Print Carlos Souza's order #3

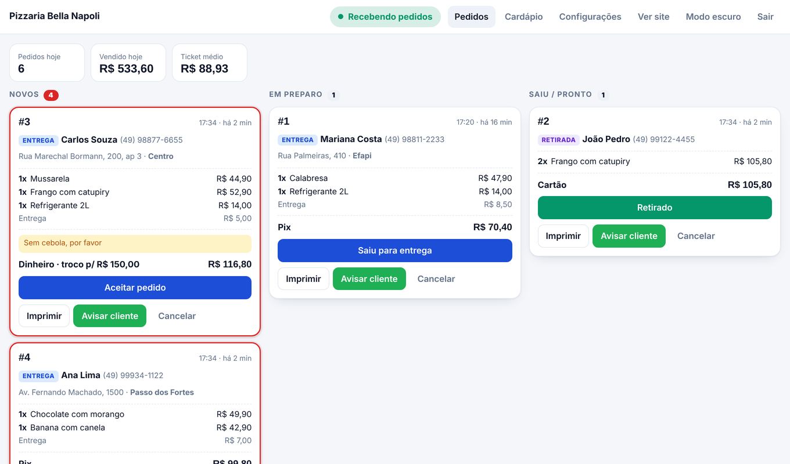[x=44, y=316]
